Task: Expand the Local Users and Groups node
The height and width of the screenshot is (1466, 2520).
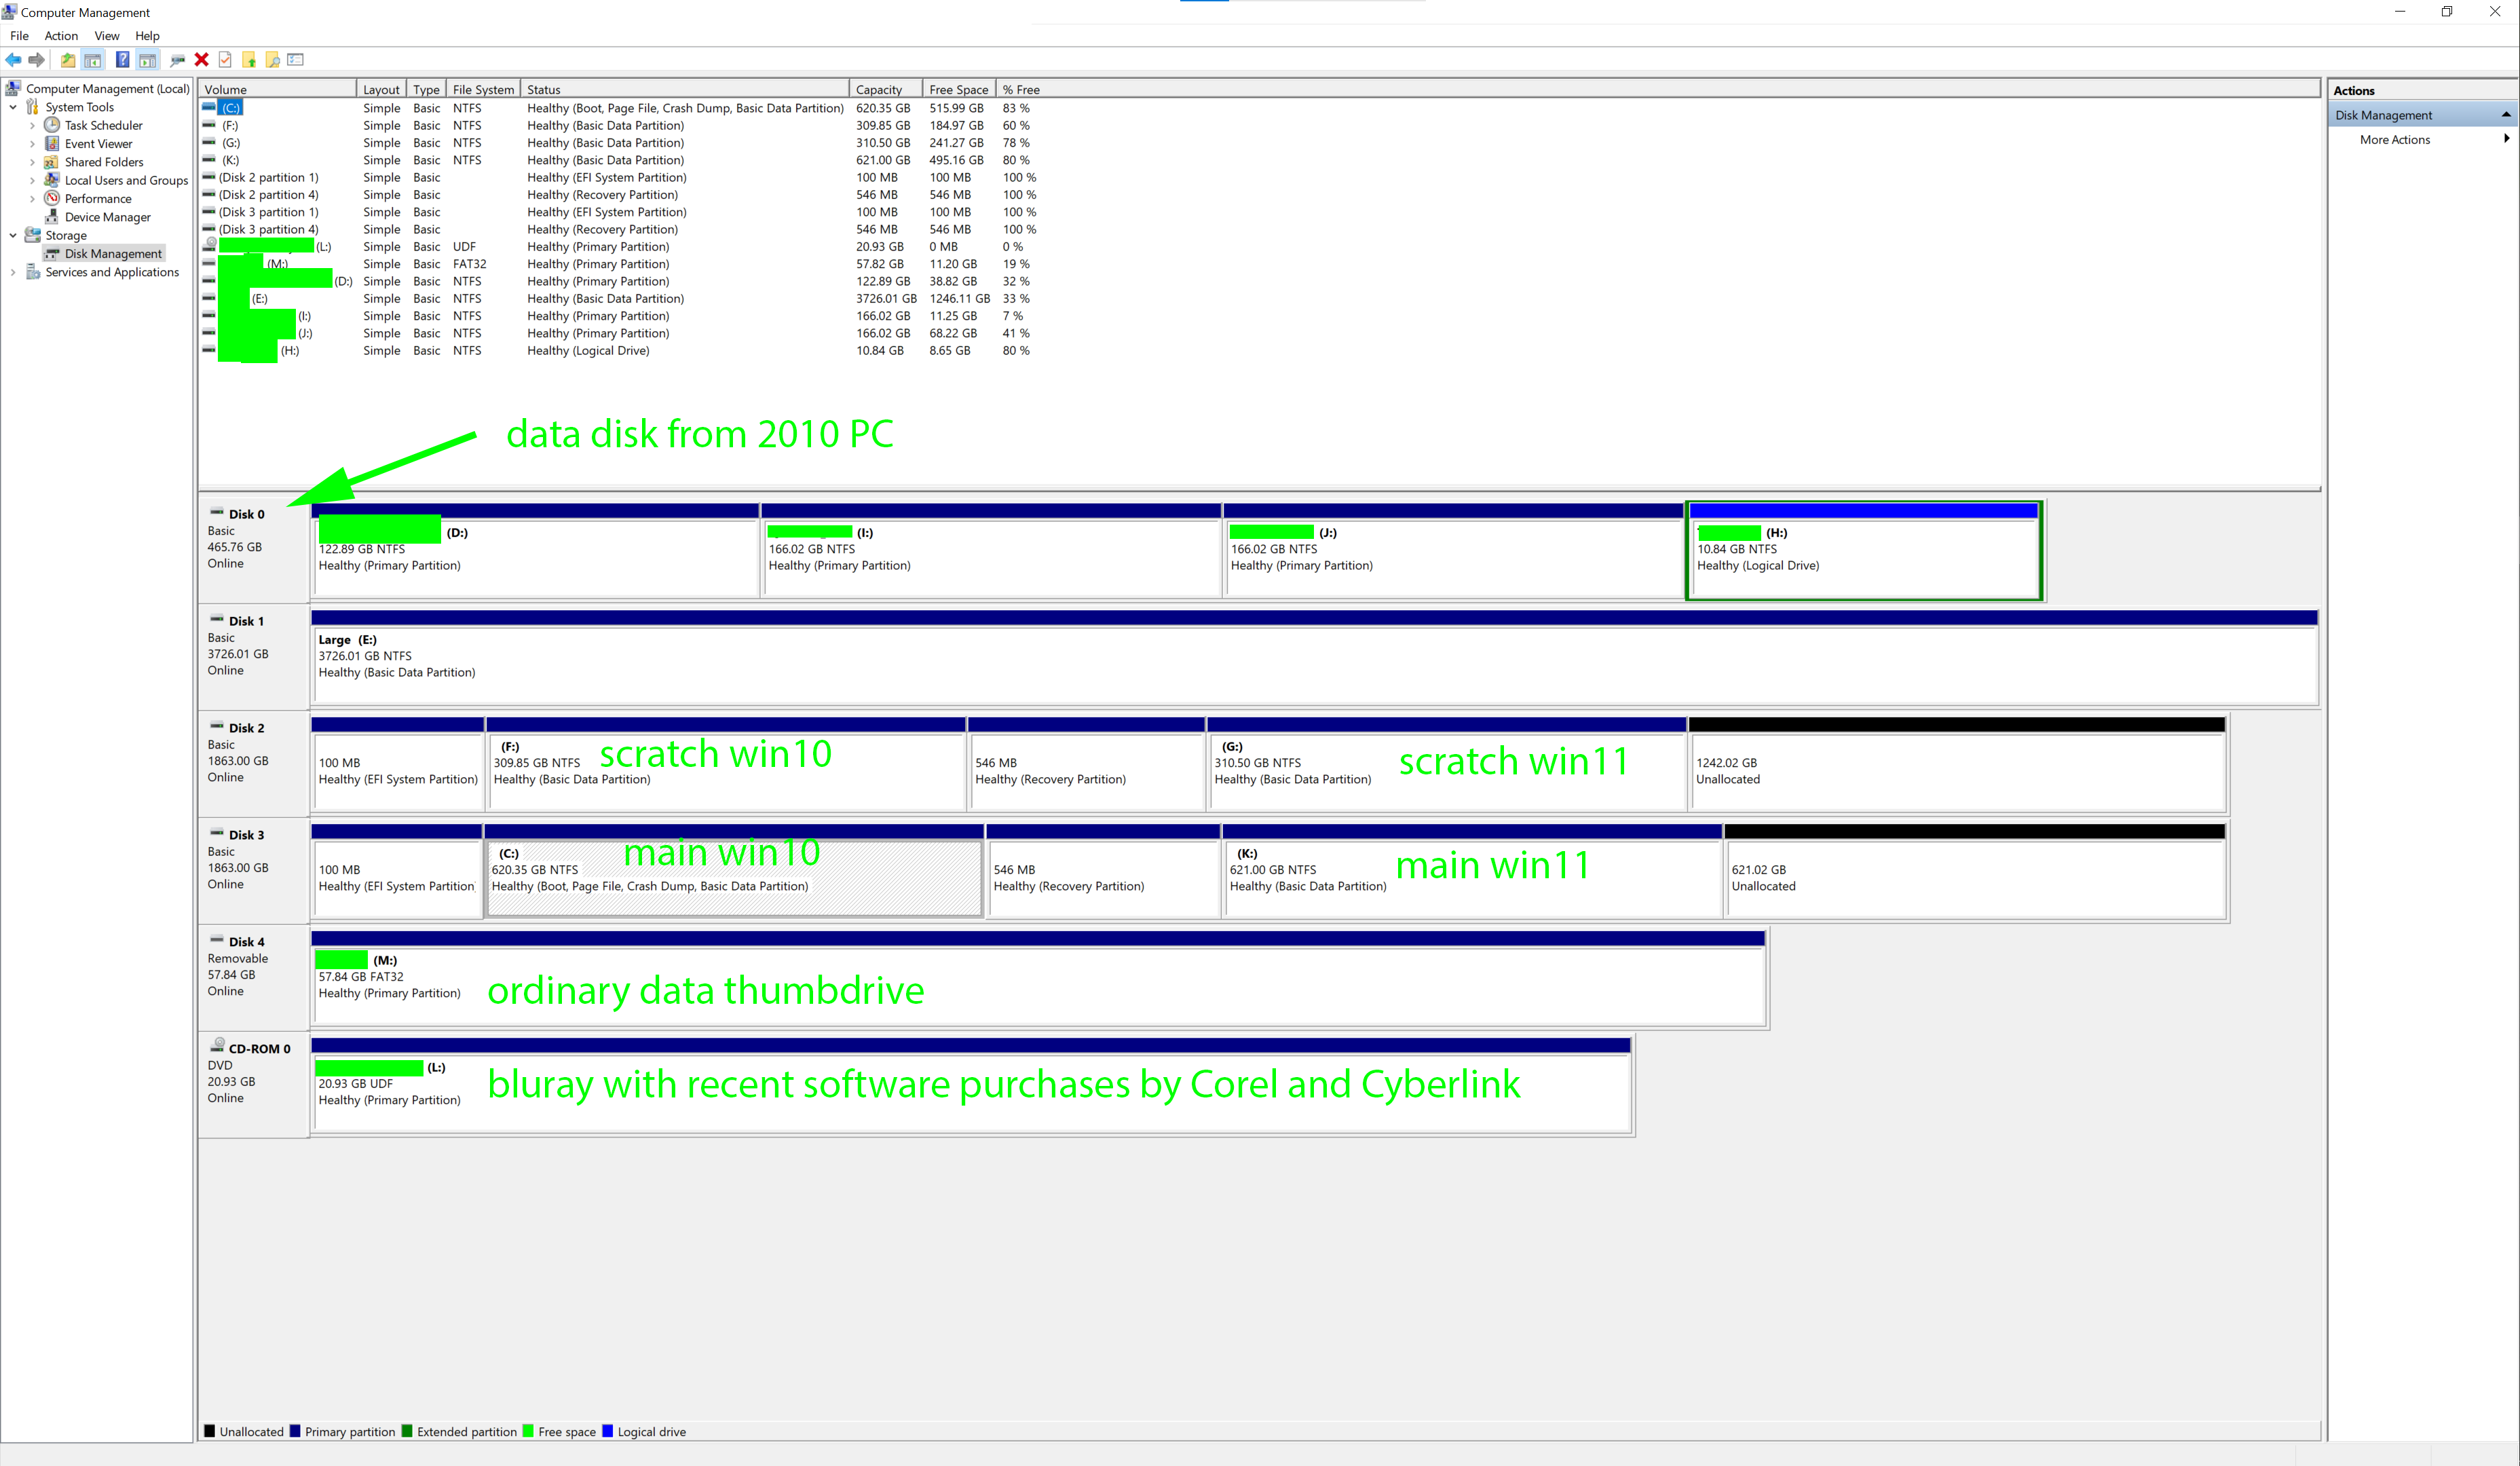Action: coord(32,181)
